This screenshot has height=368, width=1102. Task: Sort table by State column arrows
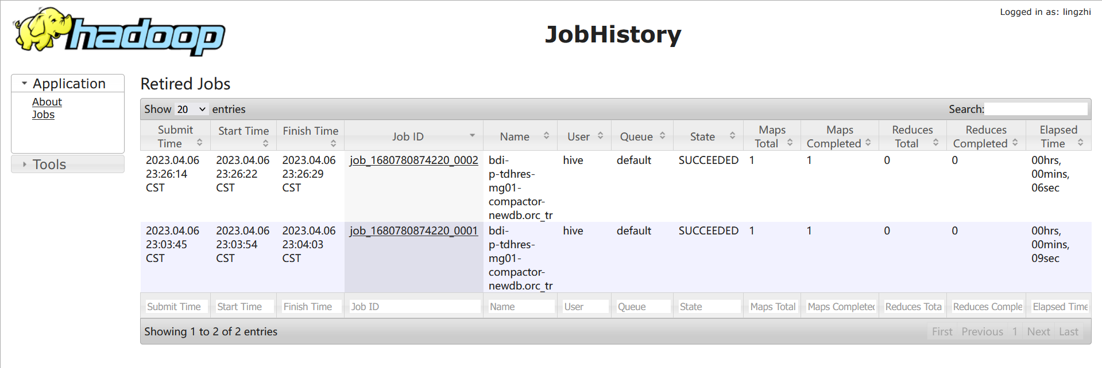pos(732,136)
